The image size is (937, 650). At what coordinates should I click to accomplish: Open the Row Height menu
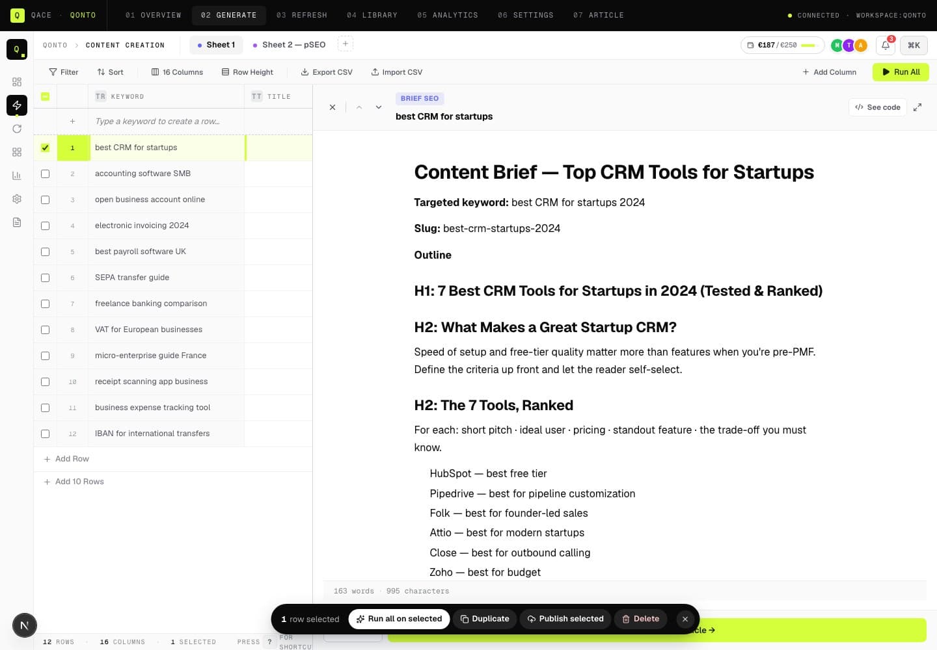point(247,72)
